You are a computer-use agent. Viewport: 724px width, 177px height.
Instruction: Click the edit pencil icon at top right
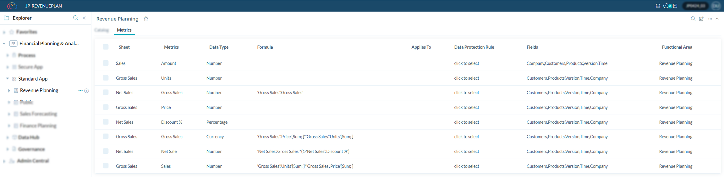coord(701,19)
